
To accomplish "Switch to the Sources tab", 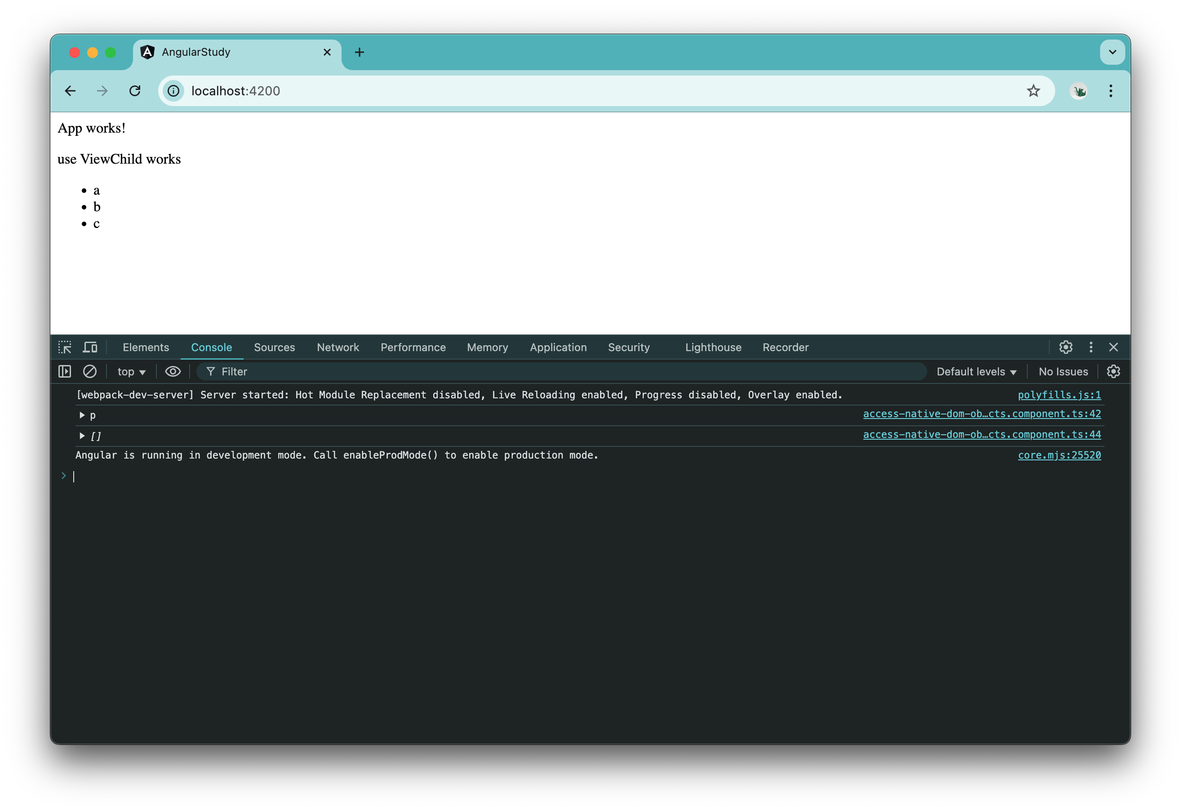I will pyautogui.click(x=275, y=347).
